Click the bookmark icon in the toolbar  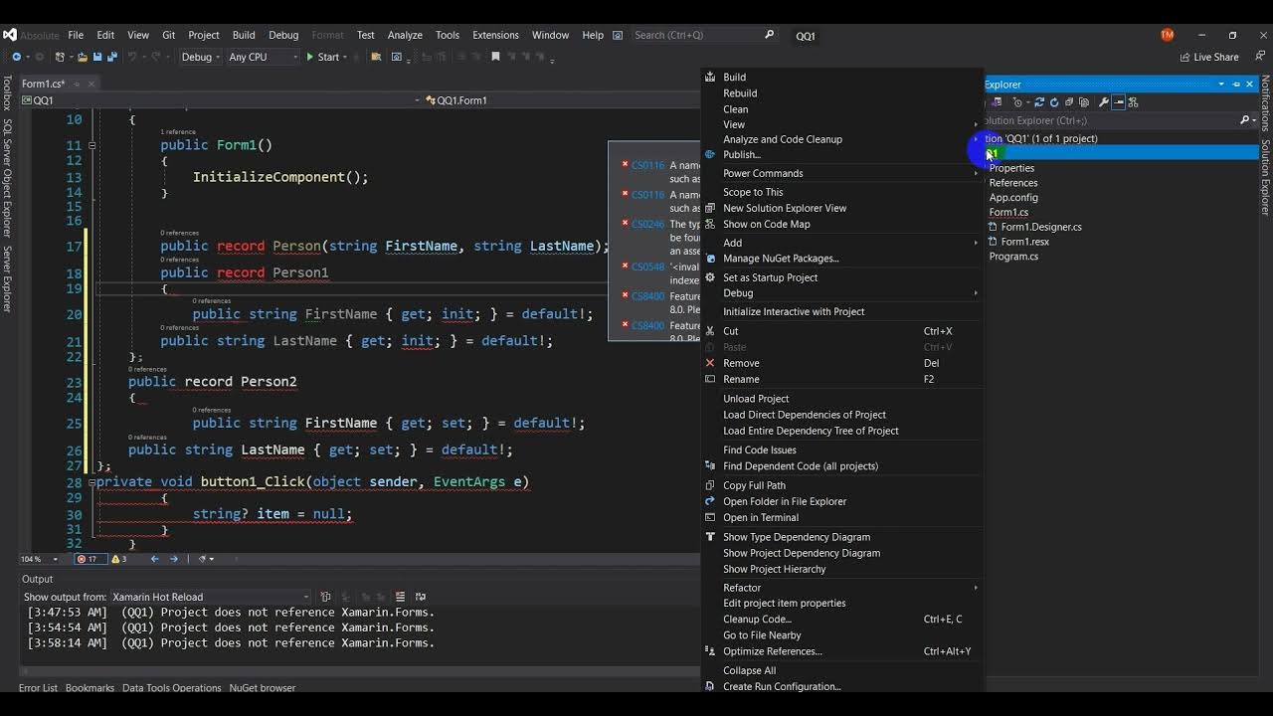pos(495,57)
